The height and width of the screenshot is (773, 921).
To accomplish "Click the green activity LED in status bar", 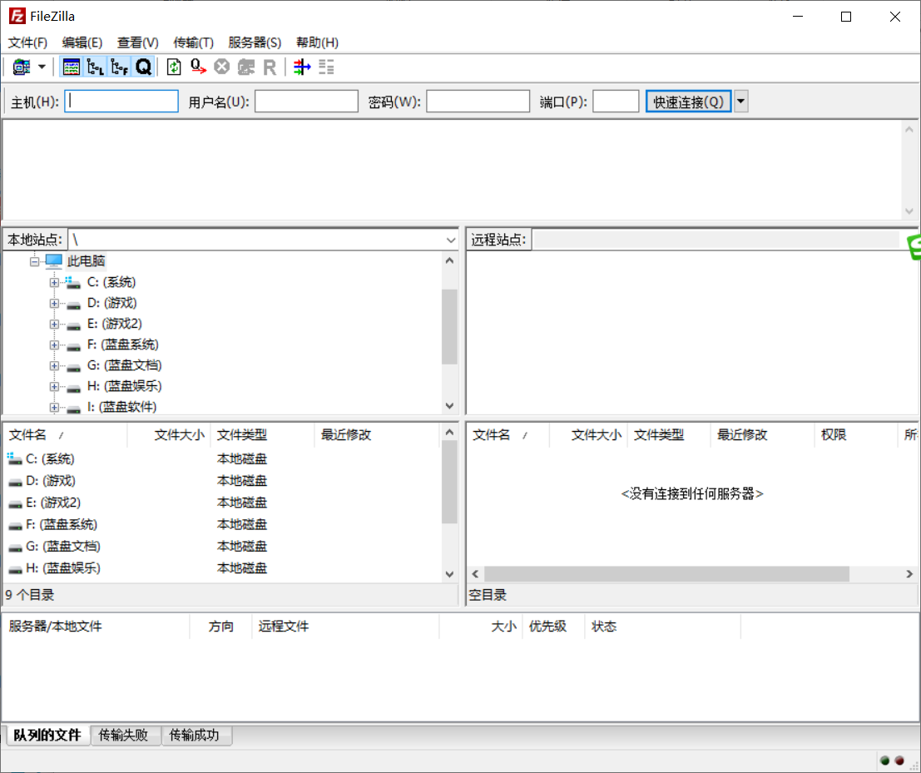I will click(x=884, y=760).
